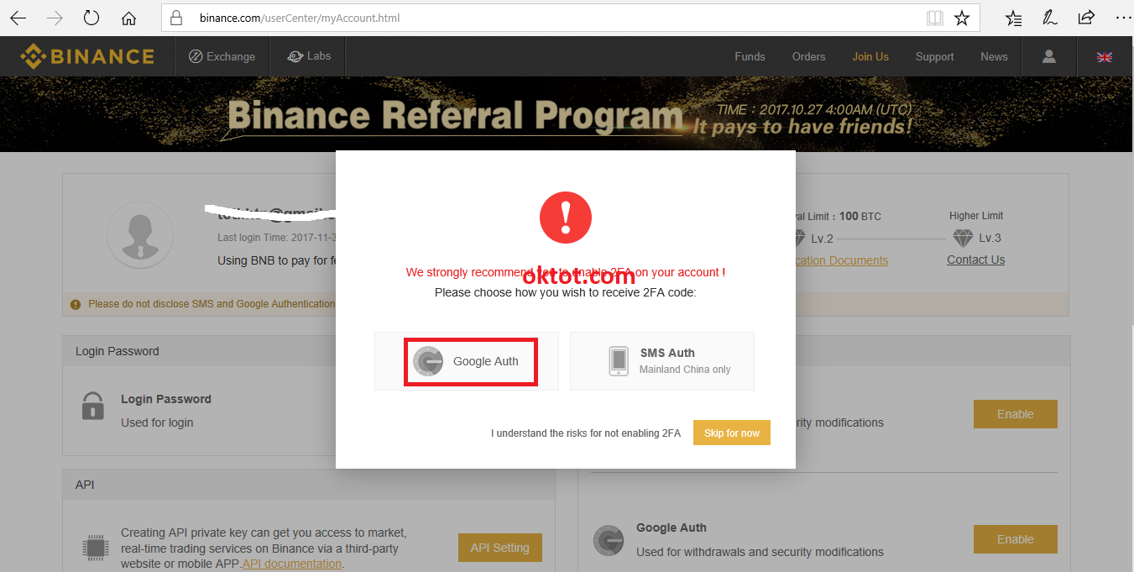This screenshot has height=572, width=1134.
Task: Open the user account profile icon
Action: (1048, 56)
